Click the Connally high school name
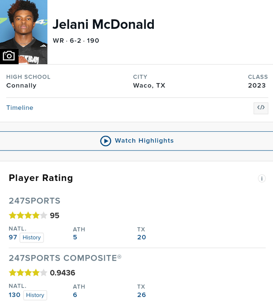The width and height of the screenshot is (273, 305). [21, 85]
